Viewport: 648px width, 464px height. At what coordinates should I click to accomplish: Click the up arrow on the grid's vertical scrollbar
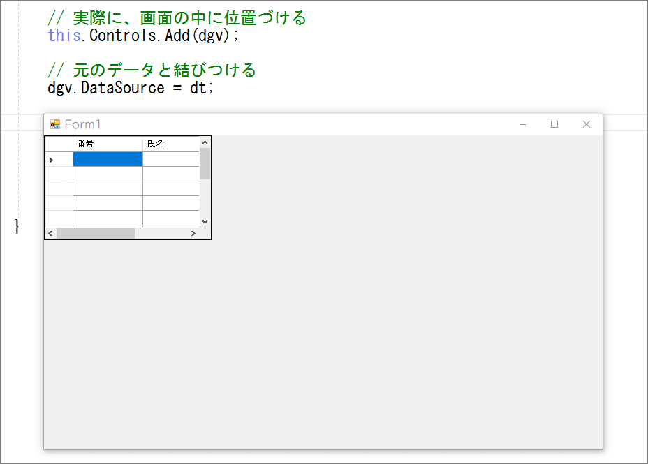point(205,142)
